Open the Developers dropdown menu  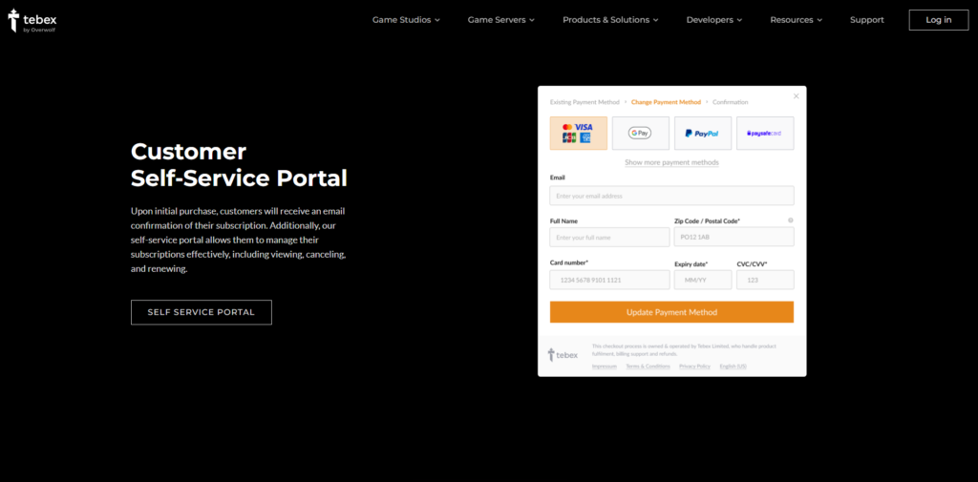(714, 20)
